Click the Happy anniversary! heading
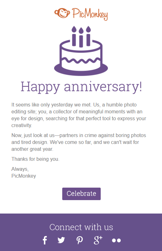Image resolution: width=162 pixels, height=251 pixels. (x=81, y=87)
